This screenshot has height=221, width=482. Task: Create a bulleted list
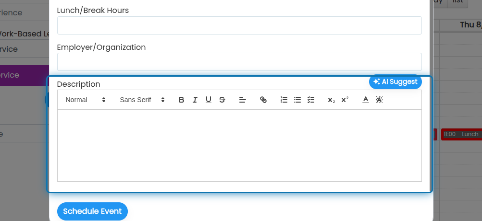297,100
